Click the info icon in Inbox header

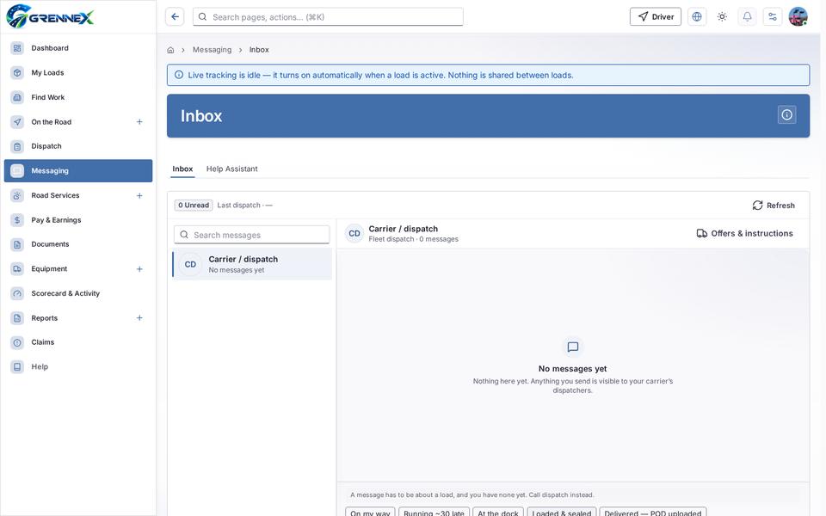coord(786,114)
